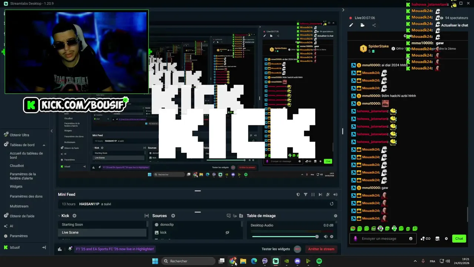Toggle visibility of kick source
474x267 pixels.
pos(227,233)
